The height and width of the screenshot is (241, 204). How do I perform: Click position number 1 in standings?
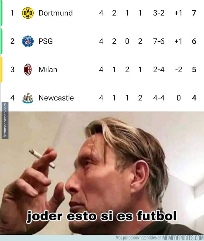(x=12, y=13)
